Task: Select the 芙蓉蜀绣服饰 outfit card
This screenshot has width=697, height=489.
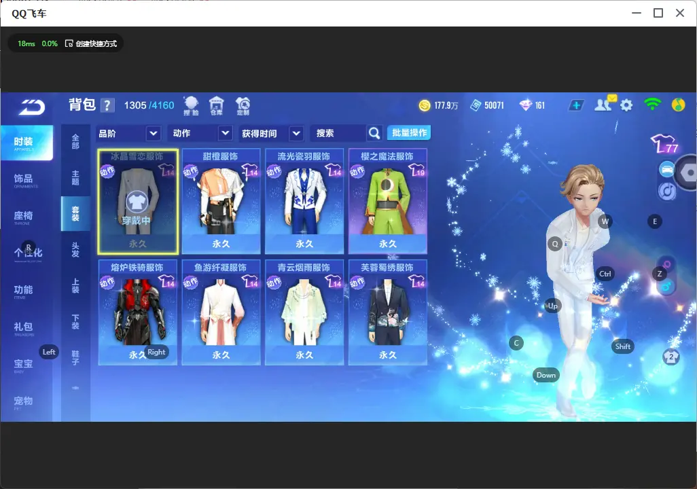Action: (388, 312)
